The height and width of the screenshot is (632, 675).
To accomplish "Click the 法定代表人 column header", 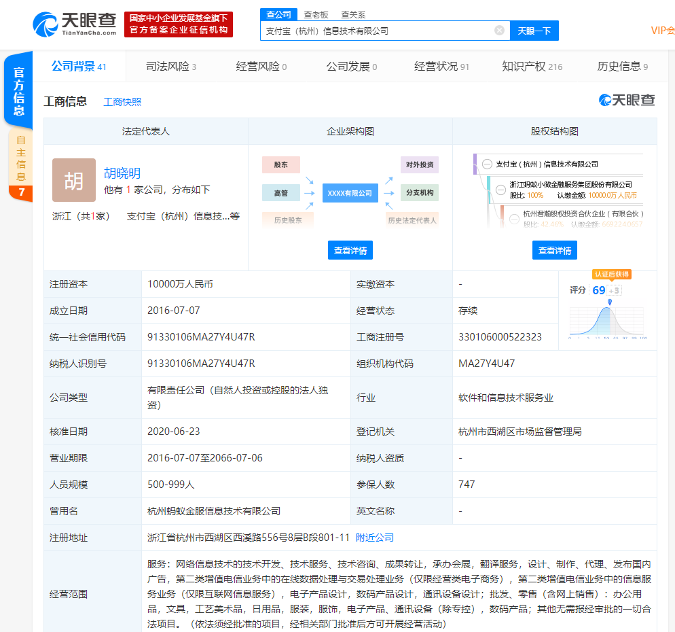I will click(146, 131).
